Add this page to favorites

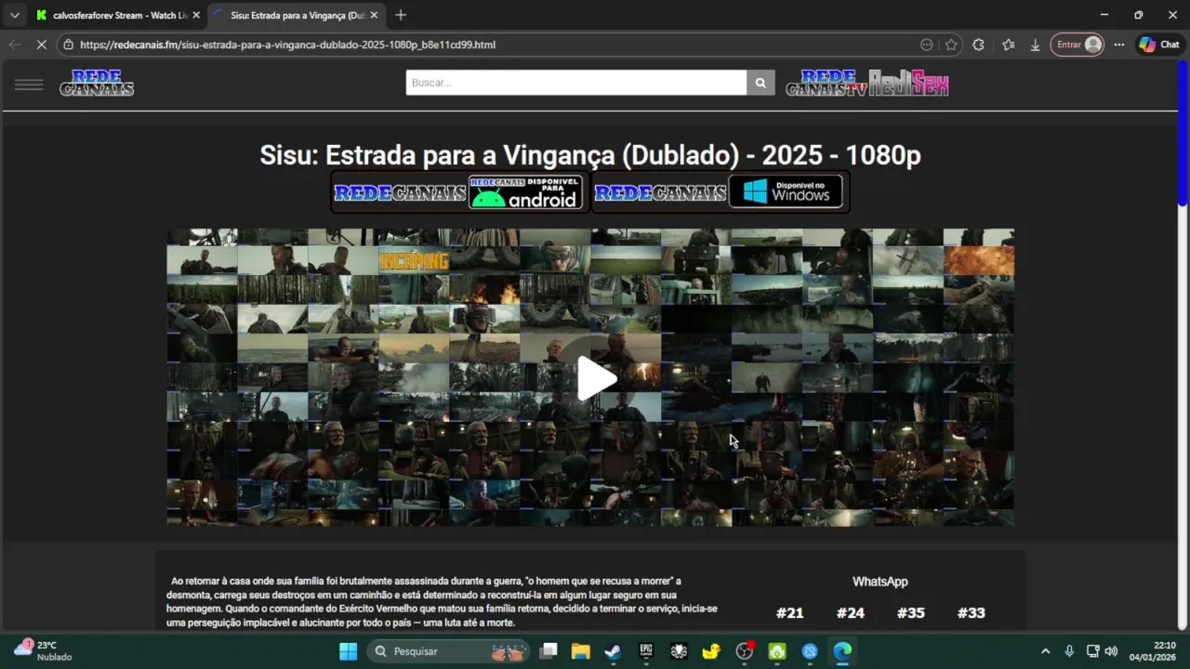click(951, 45)
